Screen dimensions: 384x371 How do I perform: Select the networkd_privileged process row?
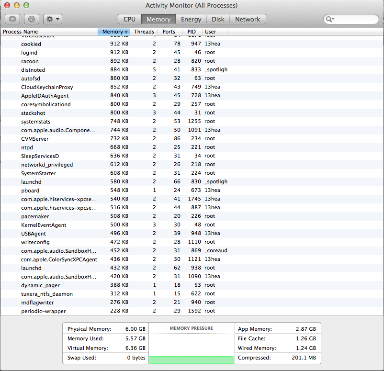tap(192, 165)
